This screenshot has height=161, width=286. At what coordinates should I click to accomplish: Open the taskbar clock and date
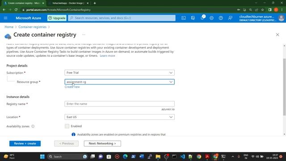coord(272,157)
